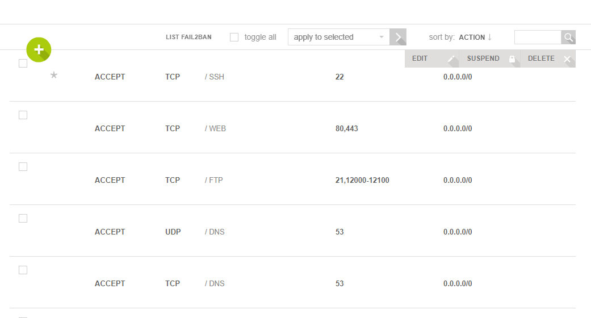
Task: Select the TCP DNS rule row port 53
Action: pos(339,283)
